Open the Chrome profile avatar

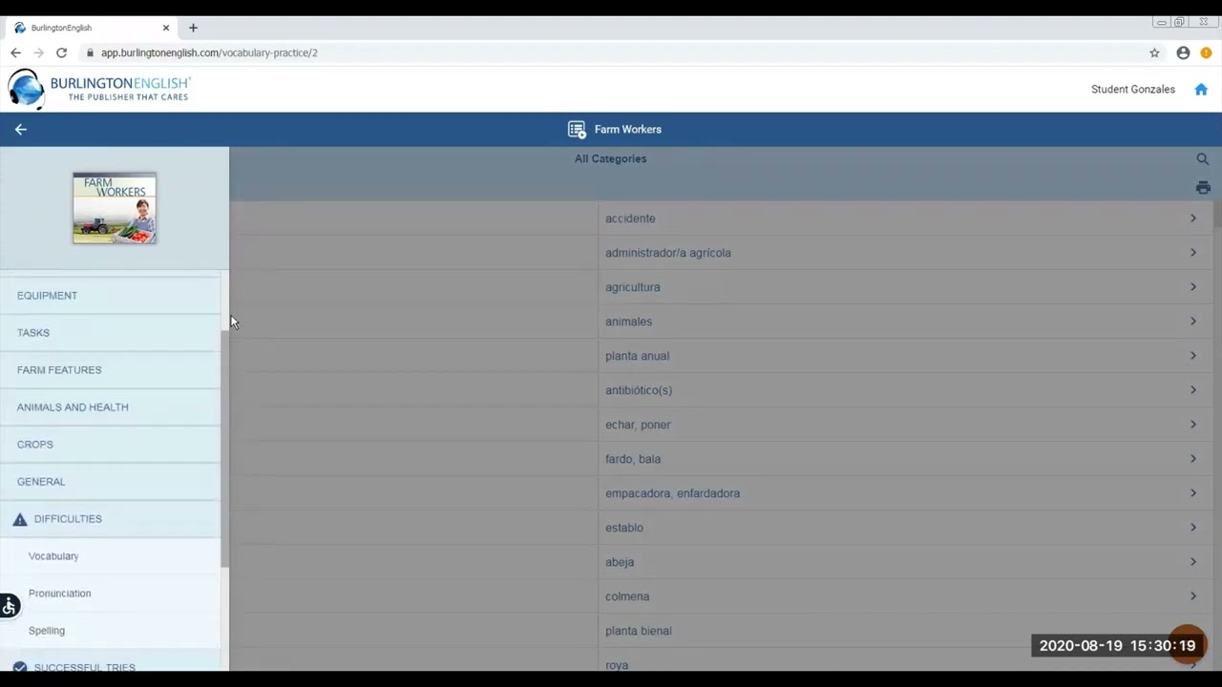tap(1183, 52)
